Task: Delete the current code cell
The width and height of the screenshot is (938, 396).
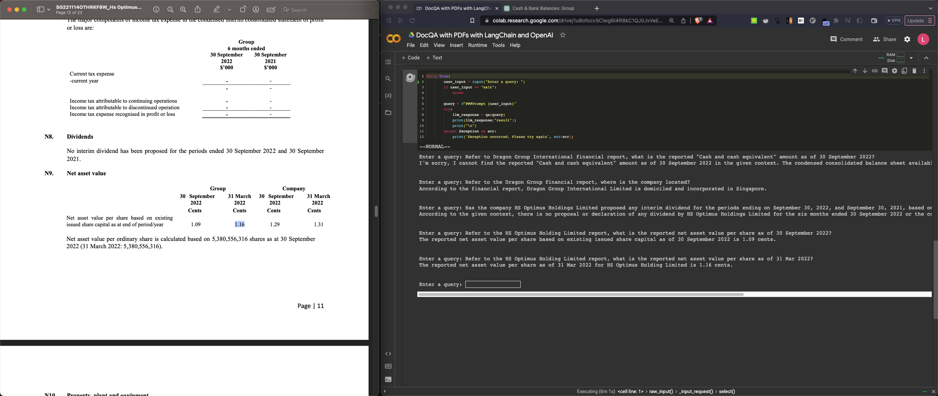Action: (914, 71)
